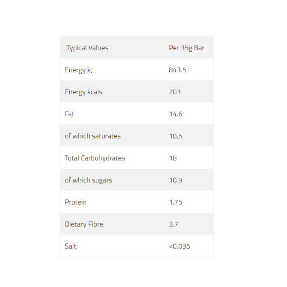Image resolution: width=287 pixels, height=287 pixels.
Task: Click the Energy kcals label
Action: 84,92
